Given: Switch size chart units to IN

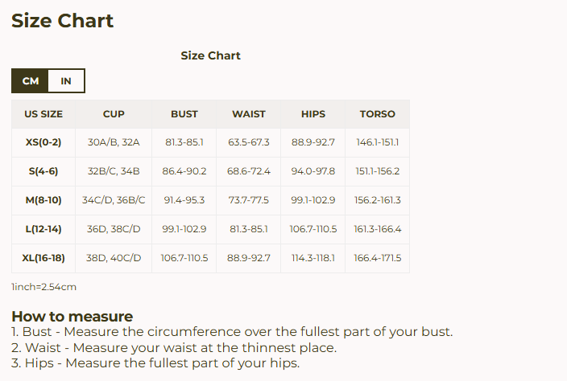Looking at the screenshot, I should (66, 81).
